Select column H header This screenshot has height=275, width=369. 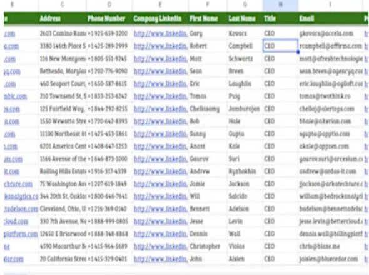pyautogui.click(x=280, y=5)
